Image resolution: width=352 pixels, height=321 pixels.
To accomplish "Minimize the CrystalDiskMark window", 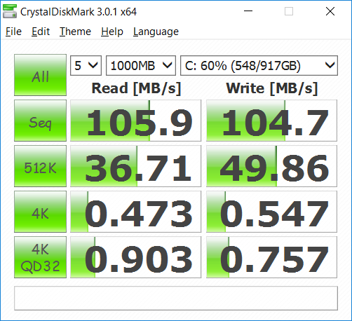I will click(248, 11).
